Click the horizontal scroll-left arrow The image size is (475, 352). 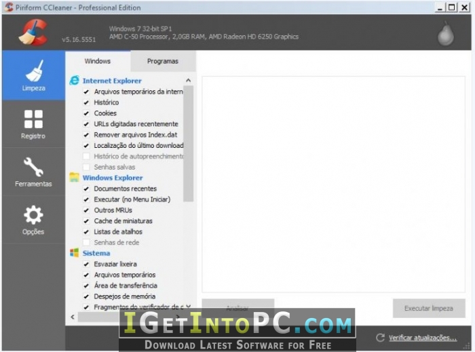[73, 317]
